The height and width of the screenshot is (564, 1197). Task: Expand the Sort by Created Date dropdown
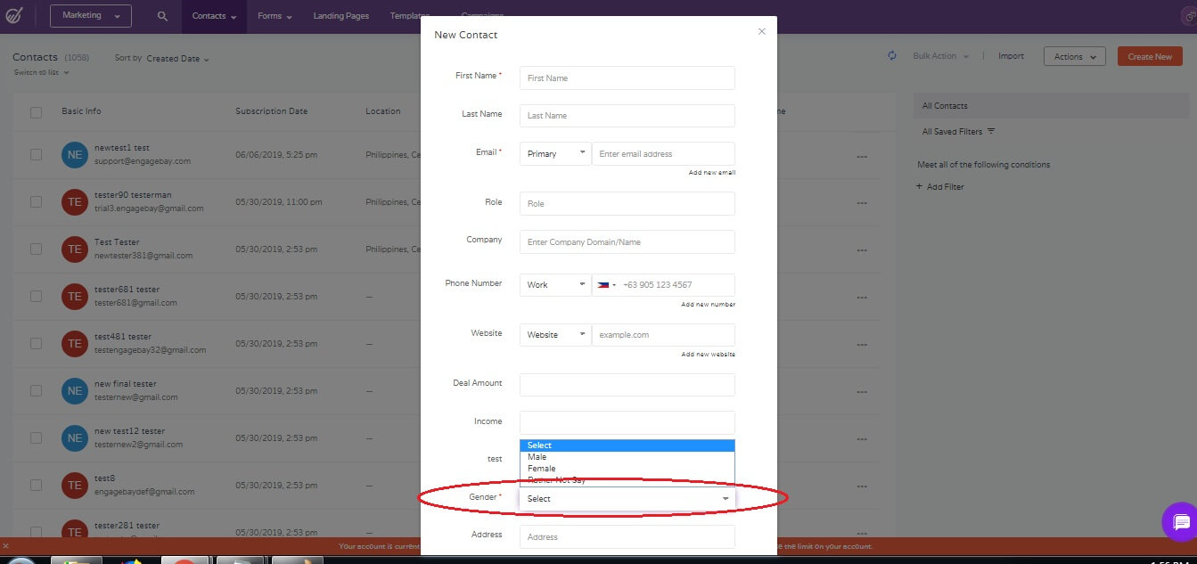pos(175,59)
